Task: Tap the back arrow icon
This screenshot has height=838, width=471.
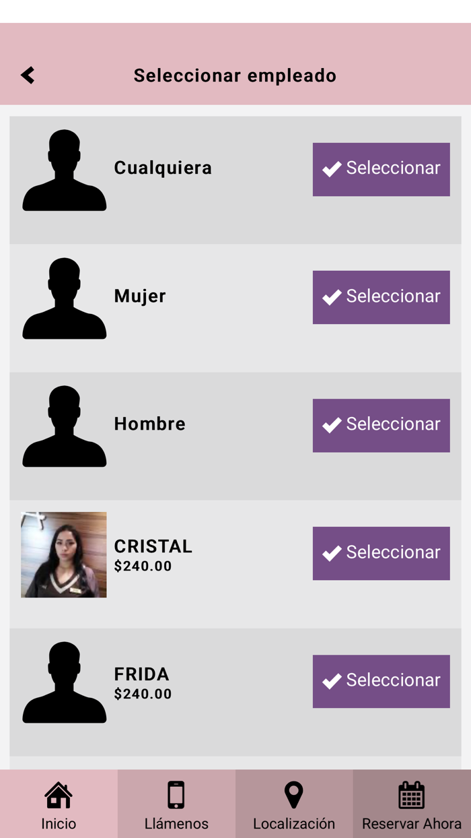Action: (28, 75)
